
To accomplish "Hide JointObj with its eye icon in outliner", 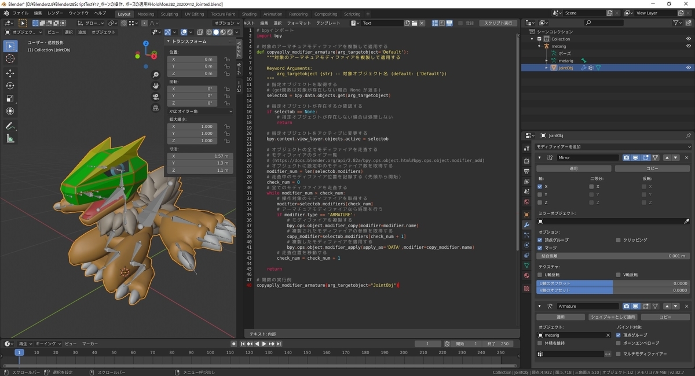I will [x=689, y=68].
